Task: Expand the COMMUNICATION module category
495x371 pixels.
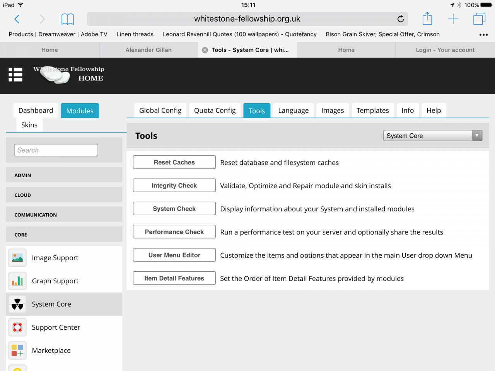Action: [64, 214]
